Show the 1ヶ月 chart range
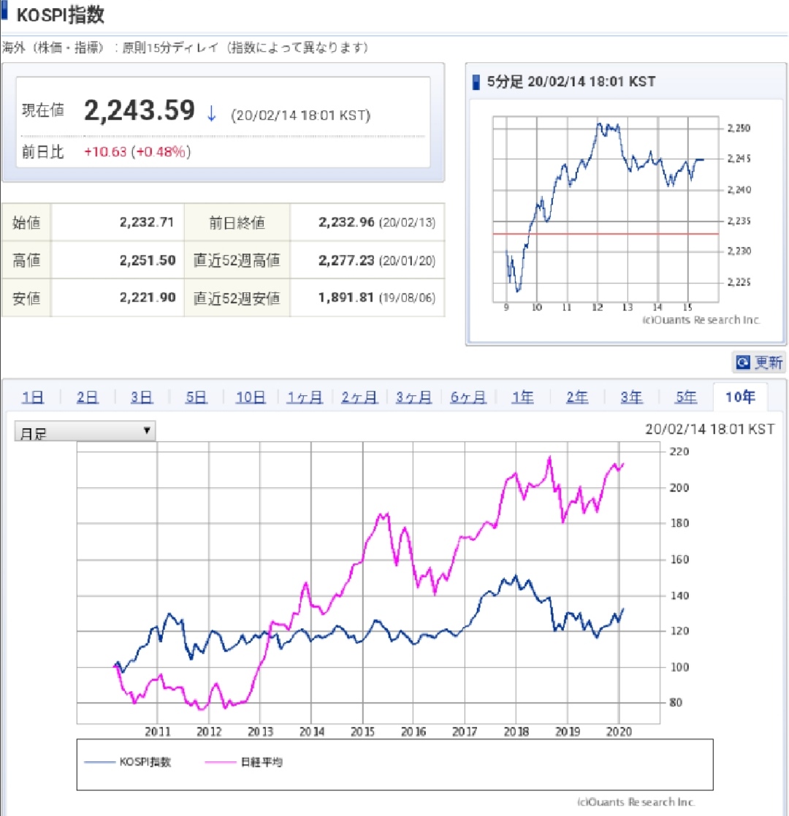789x816 pixels. pyautogui.click(x=305, y=397)
